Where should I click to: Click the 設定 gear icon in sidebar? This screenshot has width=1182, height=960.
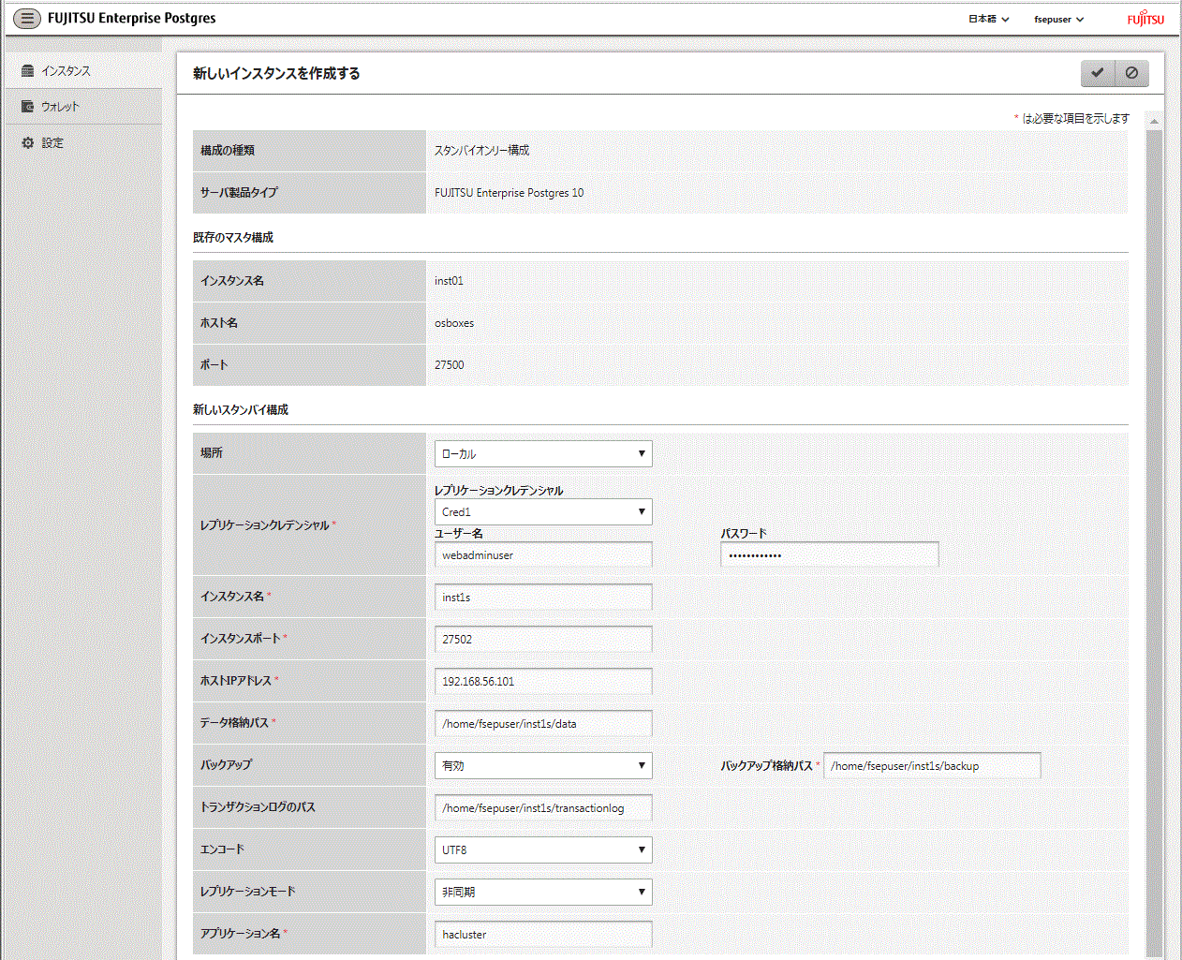pyautogui.click(x=28, y=143)
